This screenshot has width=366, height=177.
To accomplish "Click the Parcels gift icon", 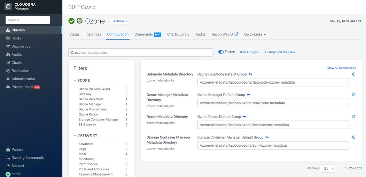I will tap(8, 149).
